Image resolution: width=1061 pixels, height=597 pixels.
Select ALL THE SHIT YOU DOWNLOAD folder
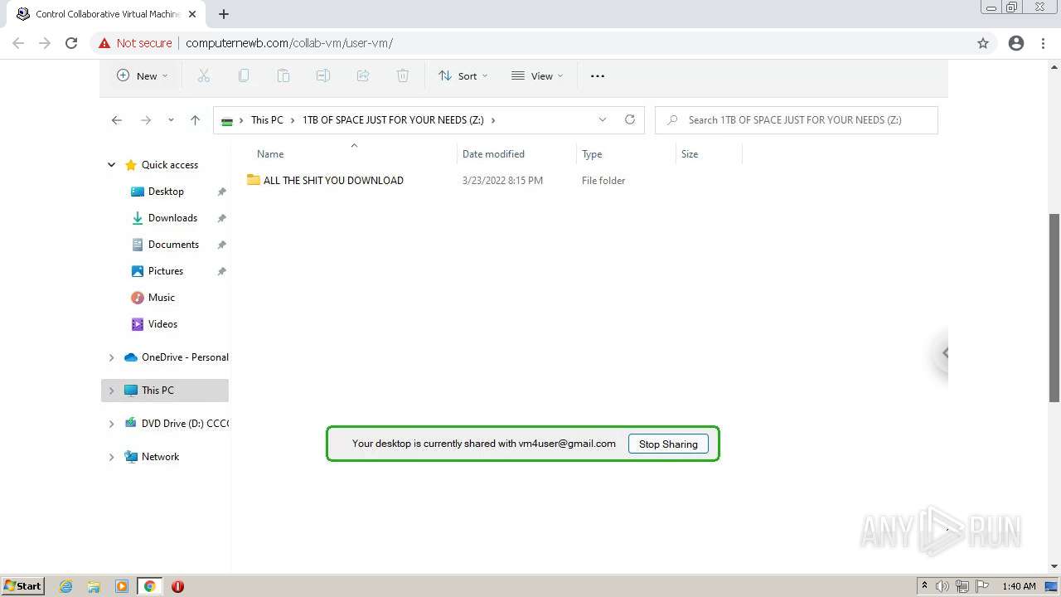tap(333, 181)
